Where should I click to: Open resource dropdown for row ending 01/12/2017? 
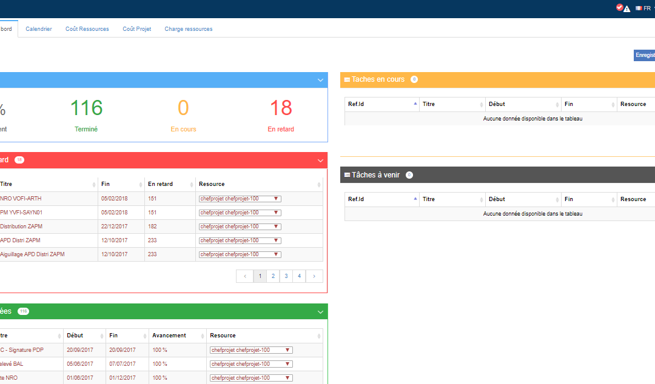pos(251,378)
